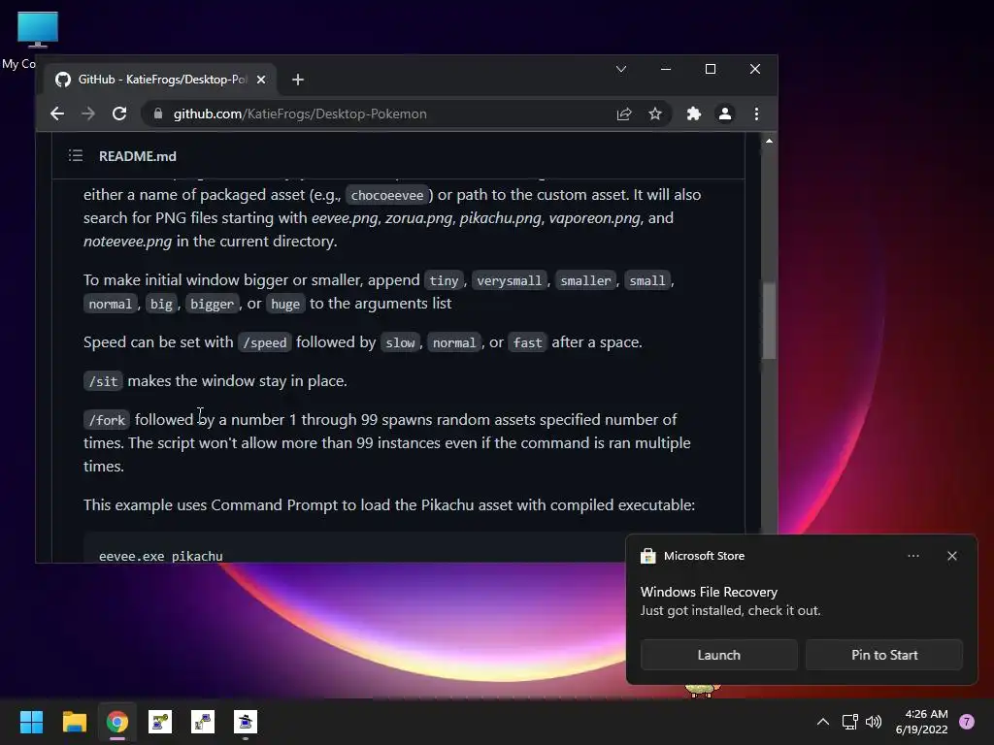Viewport: 994px width, 745px height.
Task: Open File Explorer from the taskbar
Action: pos(74,722)
